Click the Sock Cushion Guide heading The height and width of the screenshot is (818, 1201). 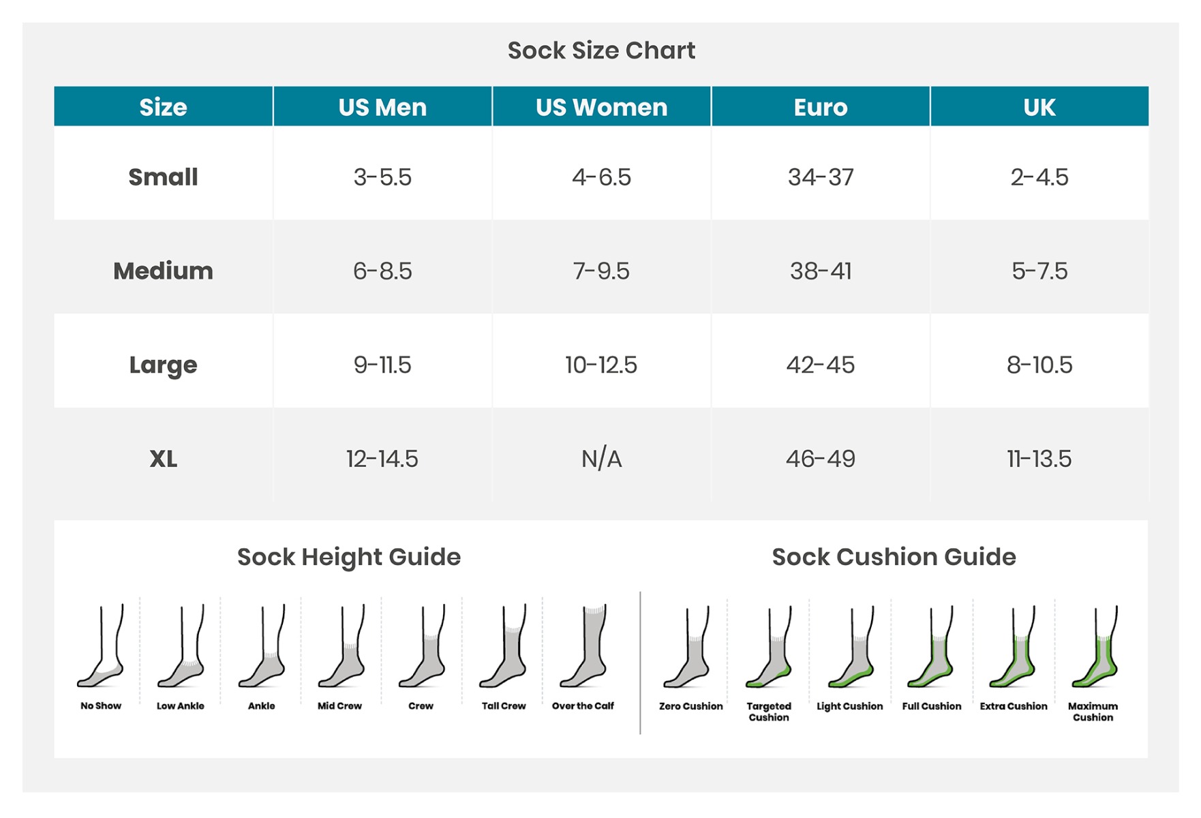pyautogui.click(x=894, y=557)
